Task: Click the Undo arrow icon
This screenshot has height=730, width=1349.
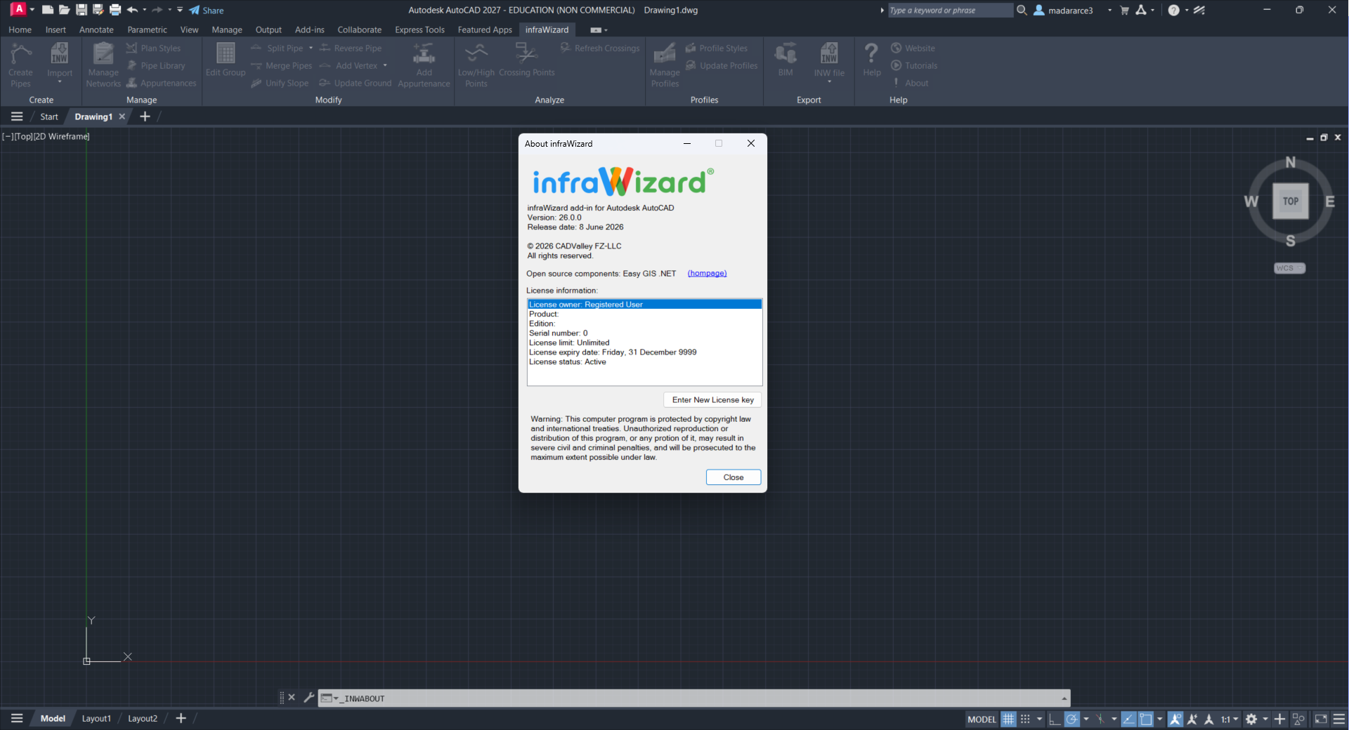Action: 132,10
